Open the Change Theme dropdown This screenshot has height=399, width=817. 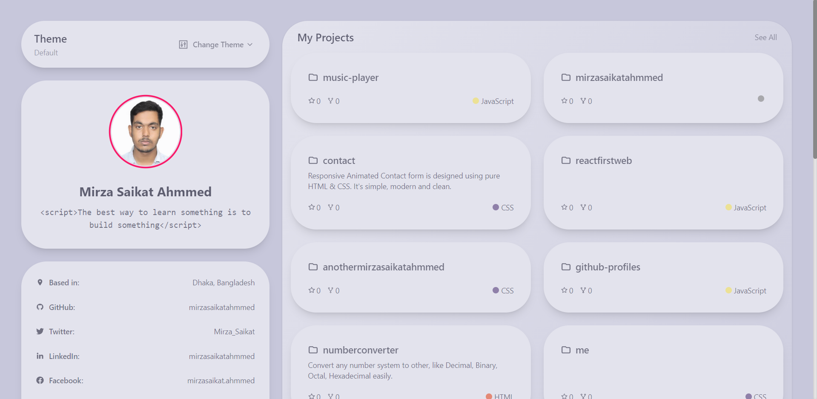pyautogui.click(x=216, y=44)
